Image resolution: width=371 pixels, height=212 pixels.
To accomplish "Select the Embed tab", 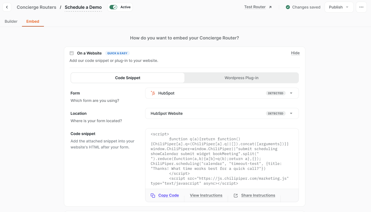I will tap(33, 21).
